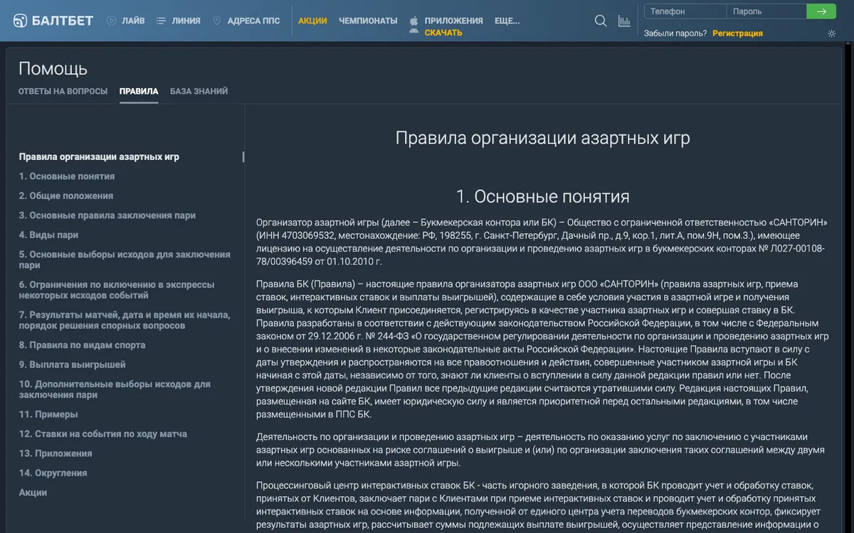This screenshot has width=854, height=533.
Task: Click the Забыли пароль? link
Action: tap(675, 33)
